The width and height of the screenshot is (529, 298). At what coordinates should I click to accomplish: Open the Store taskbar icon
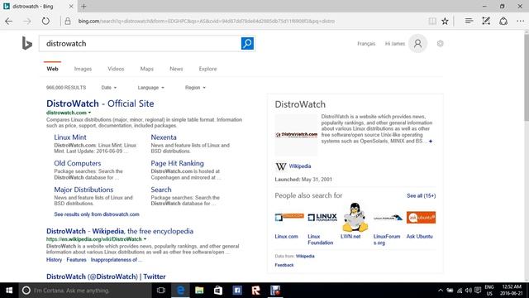click(218, 291)
